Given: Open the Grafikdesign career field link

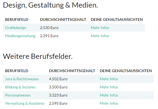Looking at the screenshot, I should click(x=16, y=28).
